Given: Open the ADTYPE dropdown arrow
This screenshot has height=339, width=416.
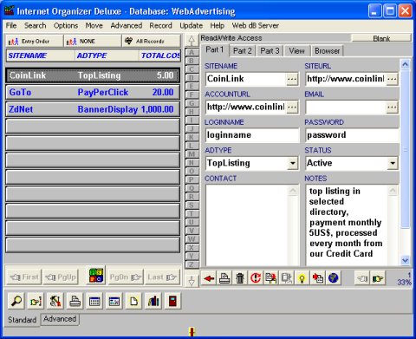Looking at the screenshot, I should click(x=293, y=164).
